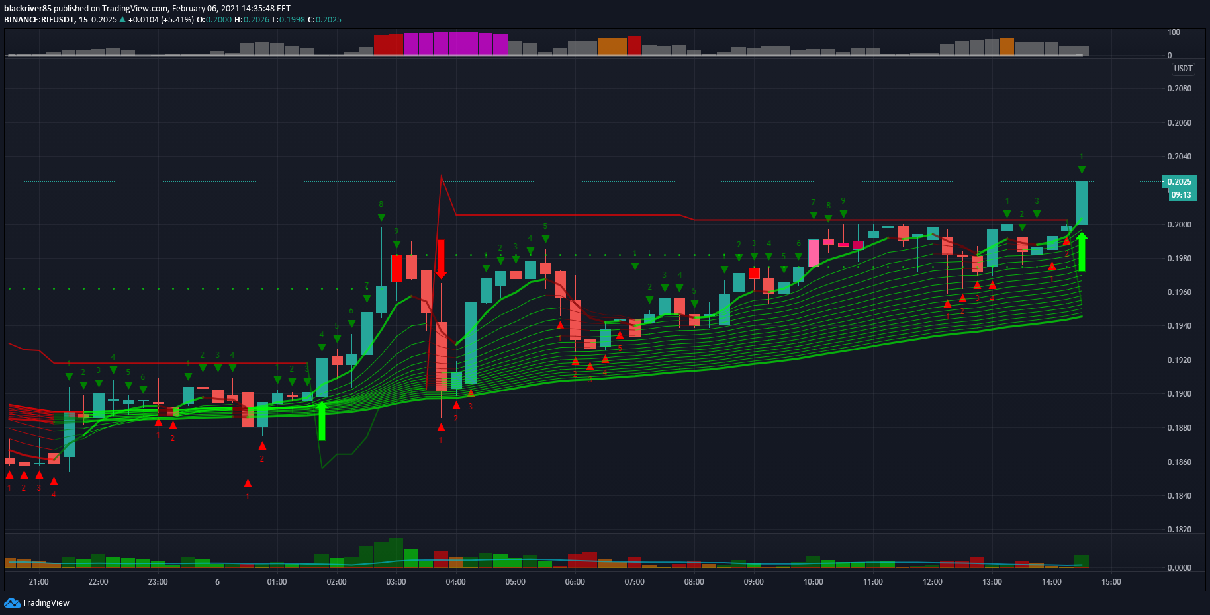Viewport: 1210px width, 615px height.
Task: Click the open value O:0.2000
Action: pyautogui.click(x=214, y=20)
